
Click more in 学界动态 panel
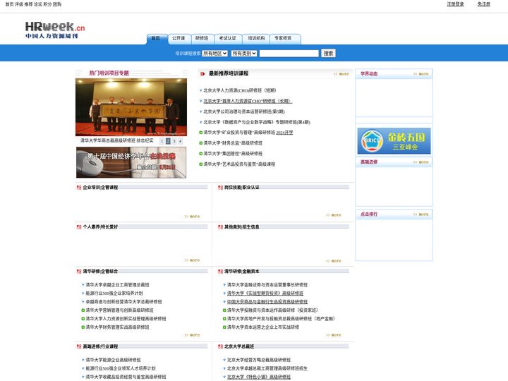[421, 74]
